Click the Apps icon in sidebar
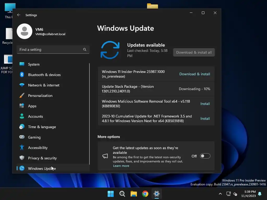This screenshot has width=267, height=200. tap(22, 106)
